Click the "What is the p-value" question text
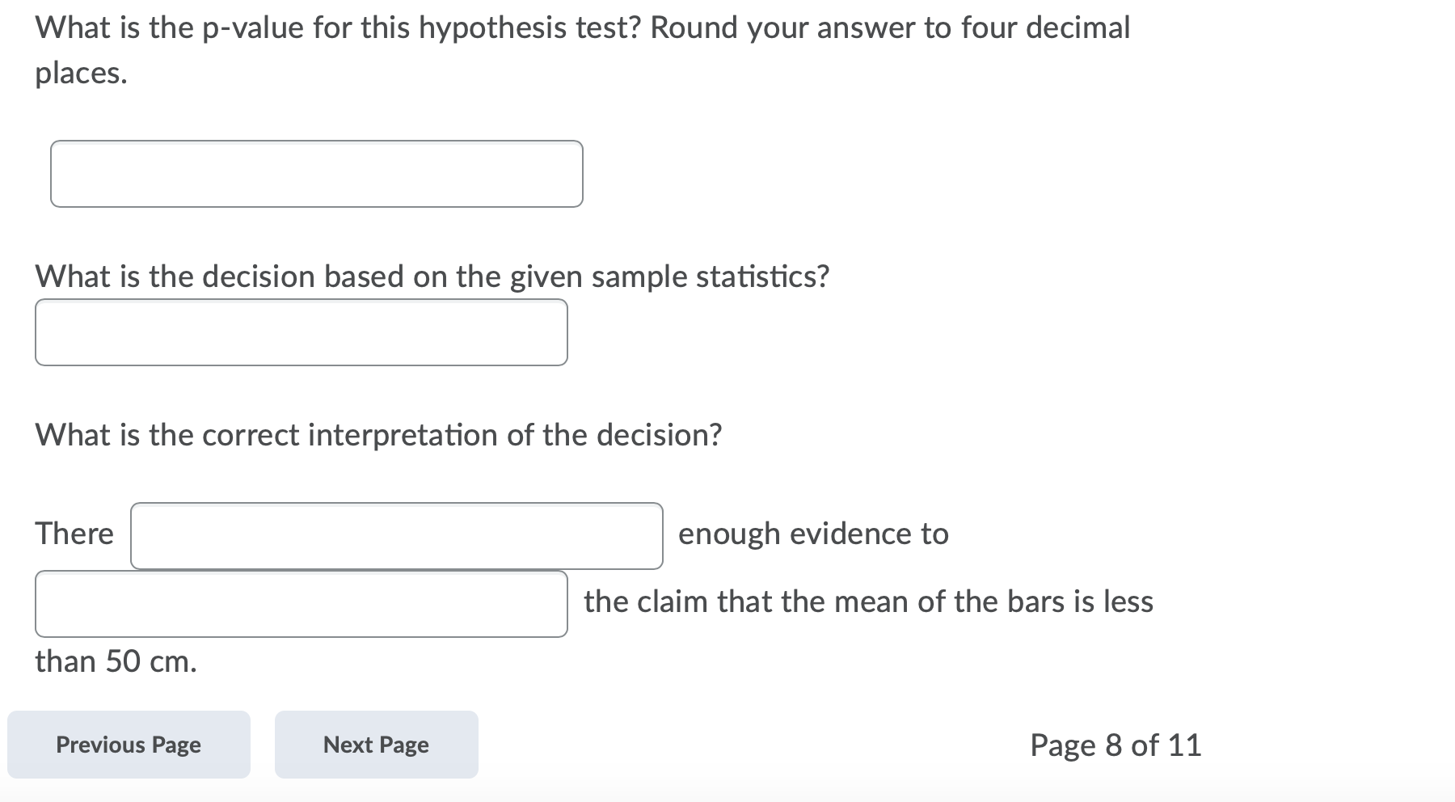The width and height of the screenshot is (1455, 802). point(242,28)
